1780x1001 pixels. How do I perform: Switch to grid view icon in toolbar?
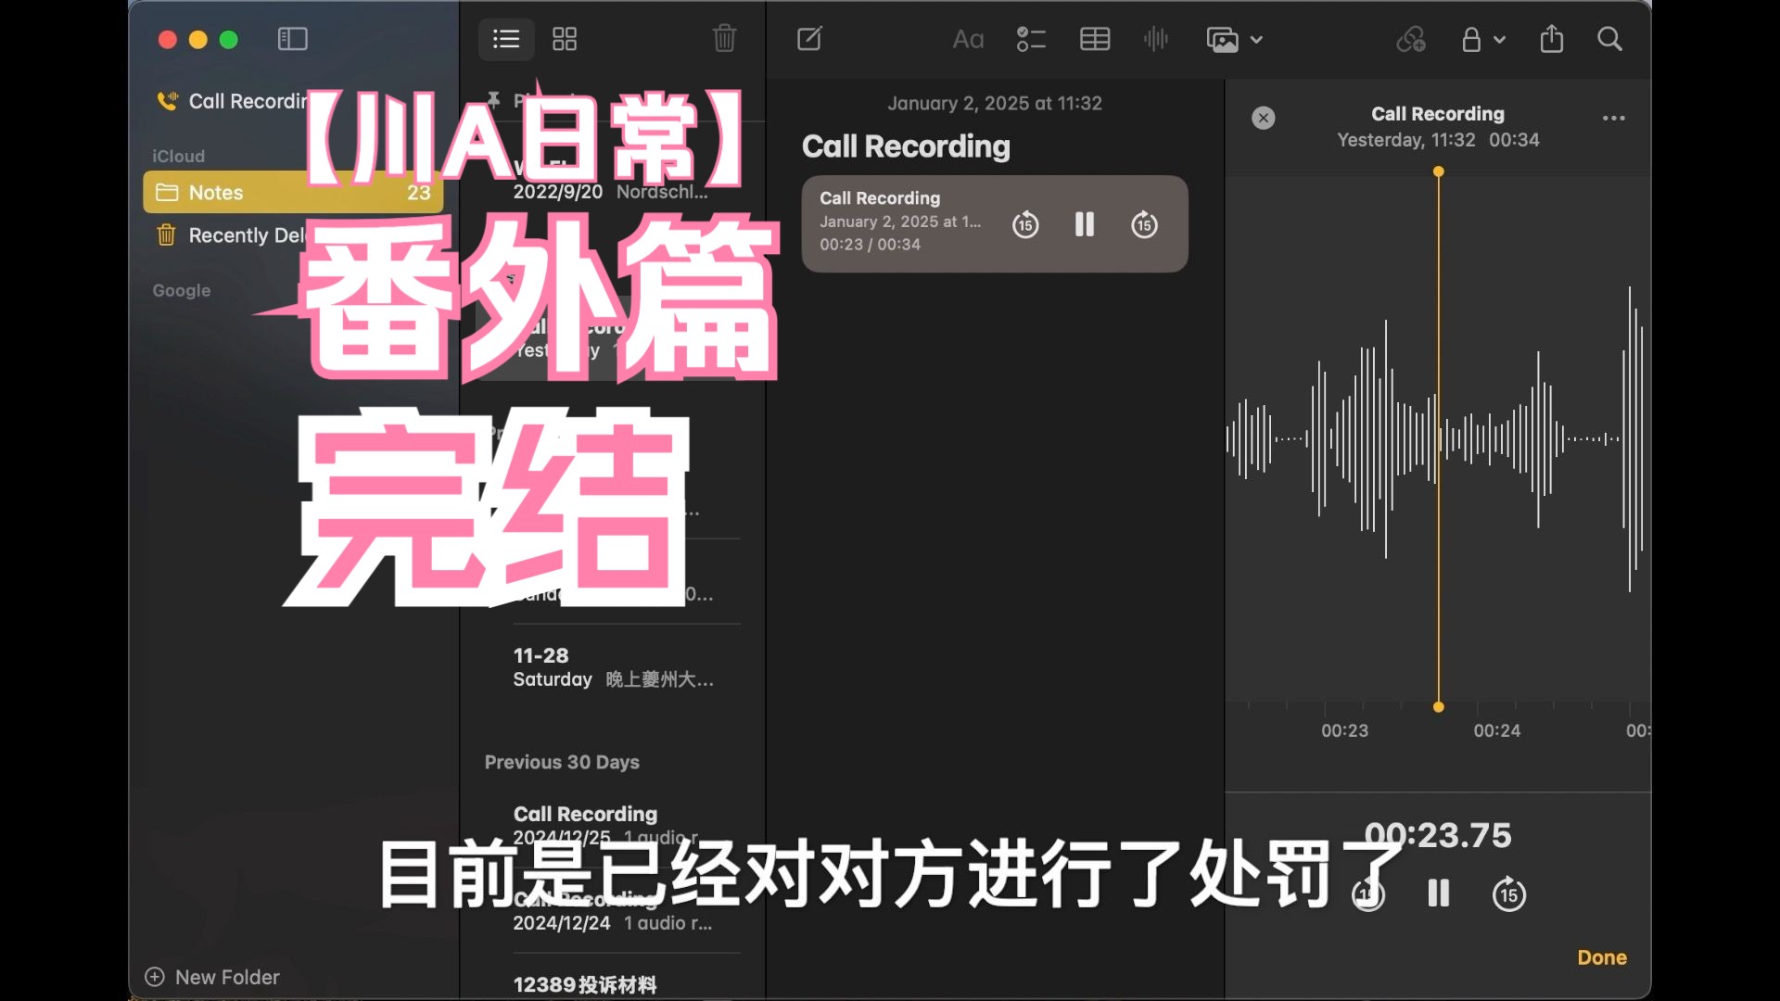point(565,39)
